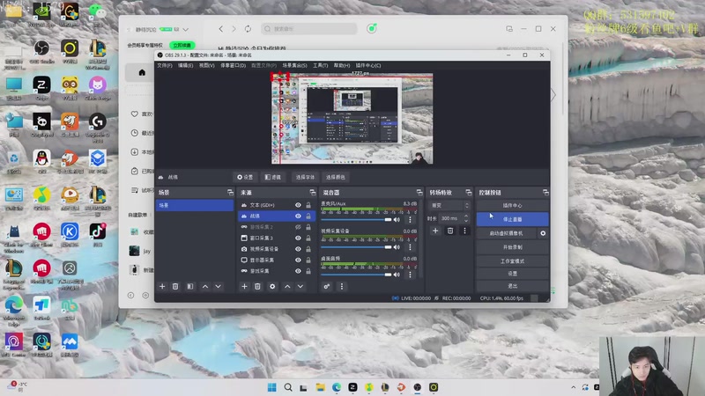Click refresh icon in the music app toolbar
This screenshot has width=705, height=396.
[248, 29]
